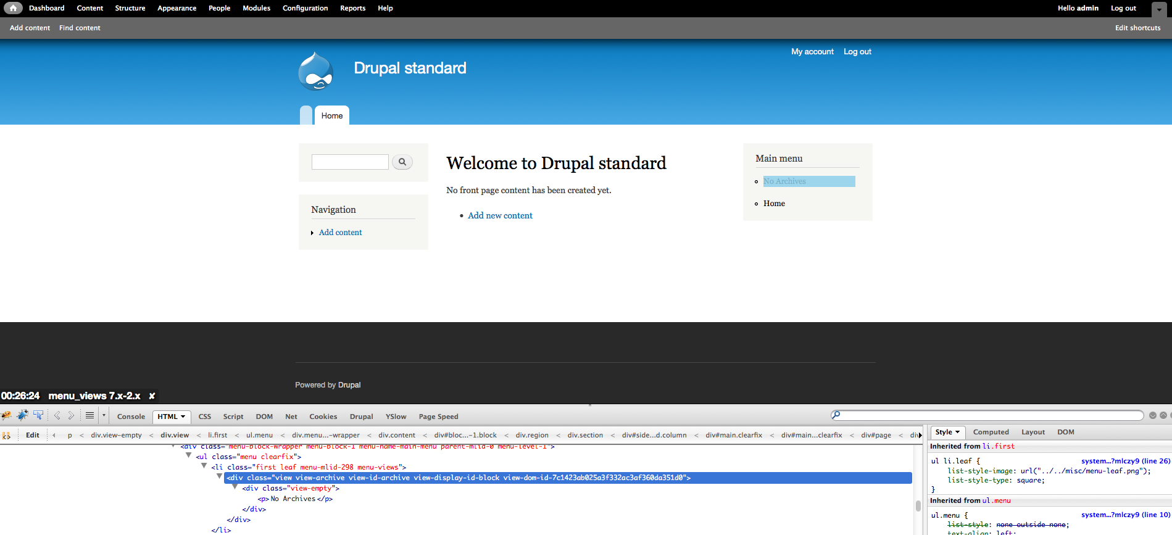This screenshot has height=535, width=1172.
Task: Open the Dashboard admin menu
Action: [x=47, y=8]
